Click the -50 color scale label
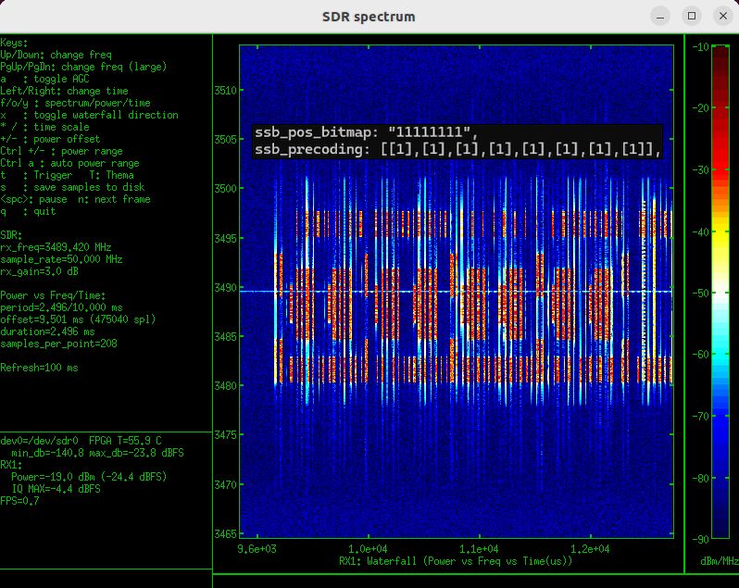This screenshot has height=588, width=739. [x=700, y=293]
